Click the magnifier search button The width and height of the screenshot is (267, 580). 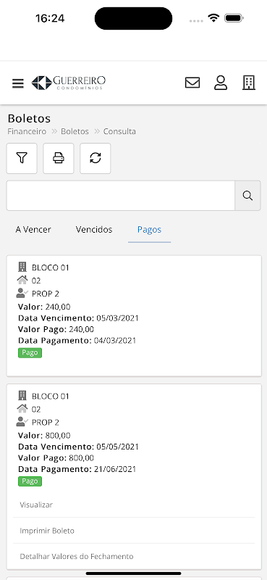point(247,196)
